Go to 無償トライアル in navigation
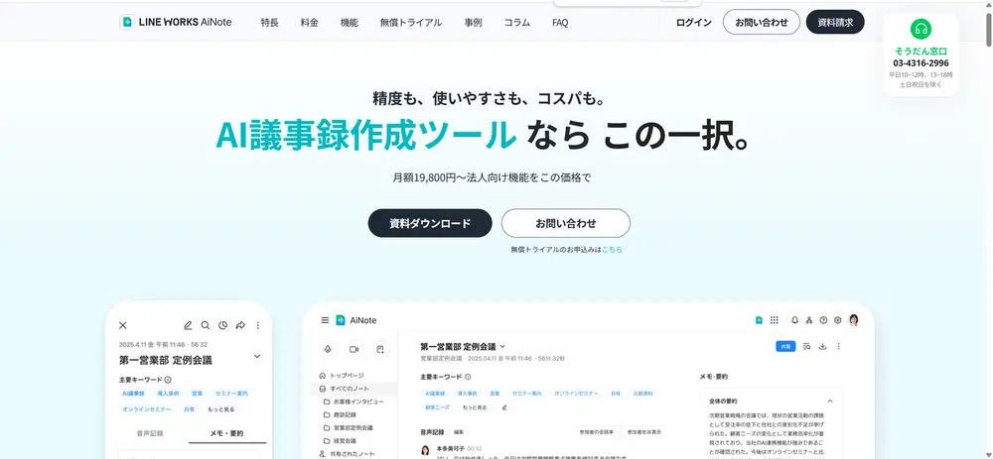 [411, 23]
